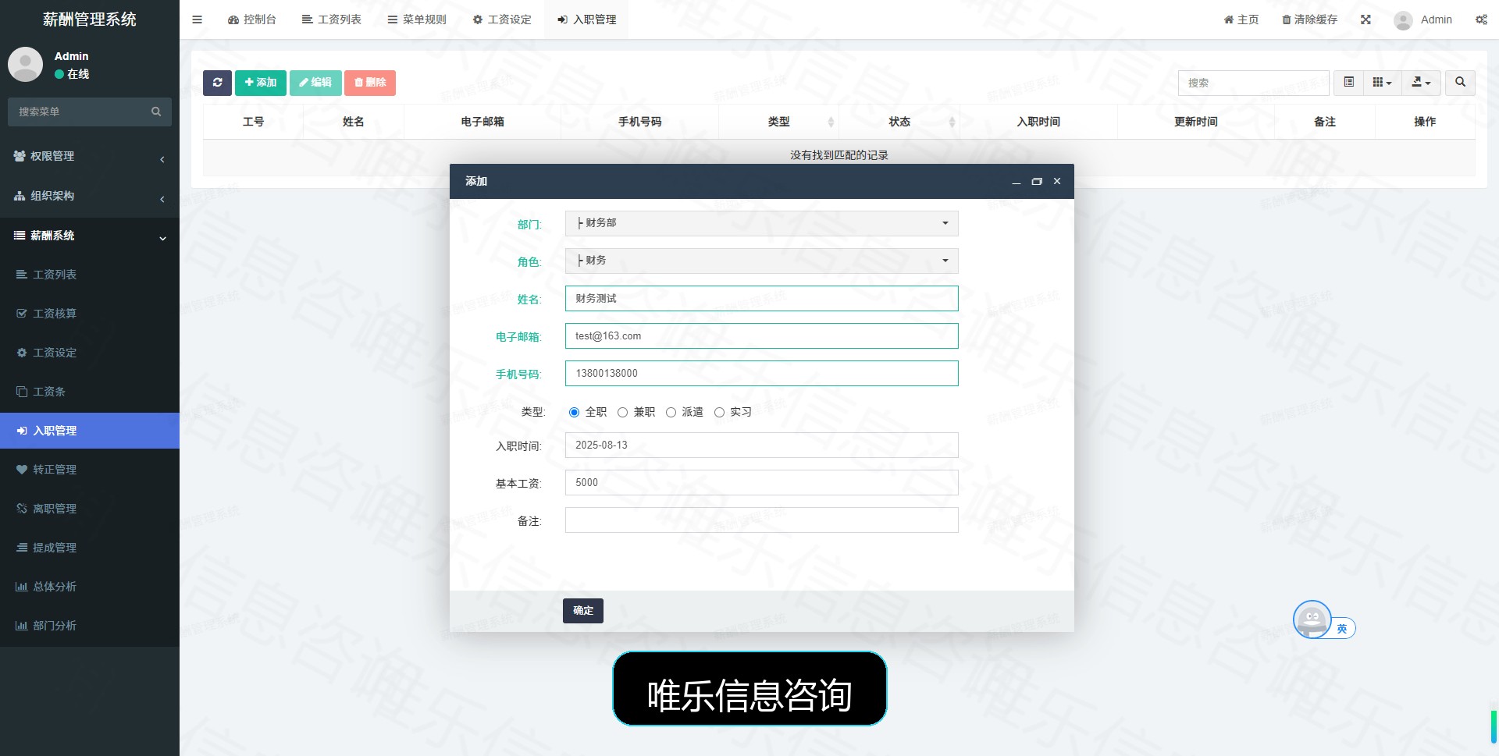Click the green 添加 button
This screenshot has width=1499, height=756.
261,83
